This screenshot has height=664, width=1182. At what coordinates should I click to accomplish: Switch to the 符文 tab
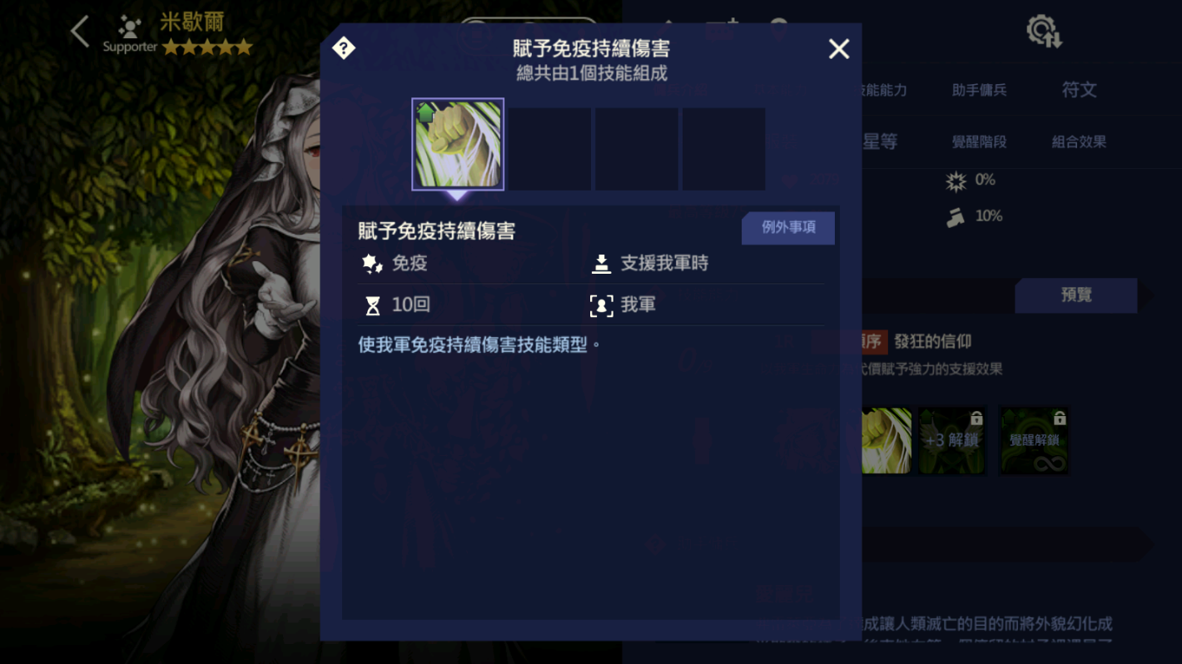(1079, 90)
